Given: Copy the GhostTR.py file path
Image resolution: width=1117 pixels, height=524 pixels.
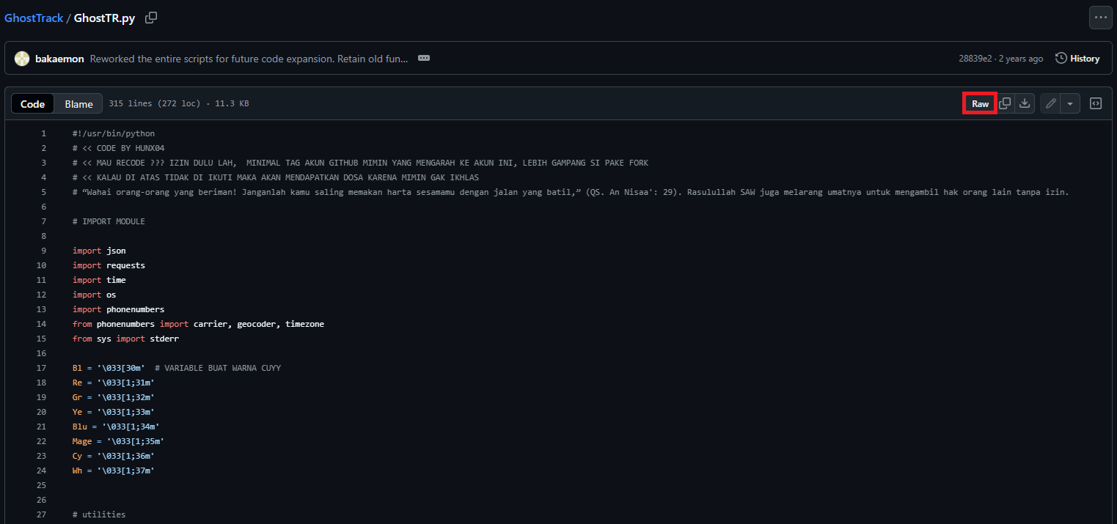Looking at the screenshot, I should [151, 18].
